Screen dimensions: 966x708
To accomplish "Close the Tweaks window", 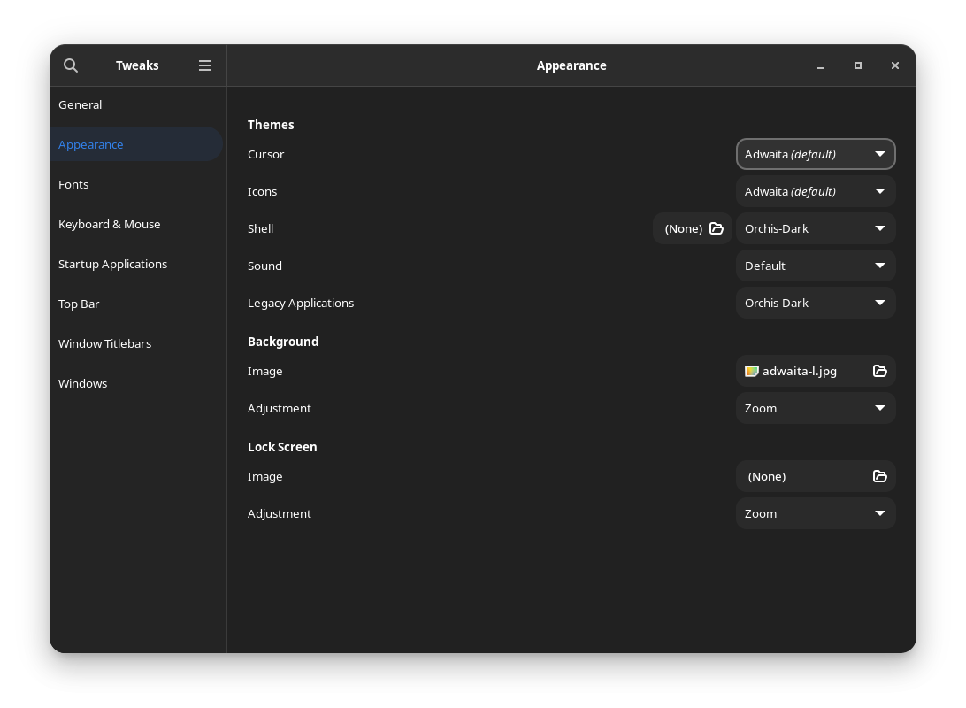I will pyautogui.click(x=895, y=65).
